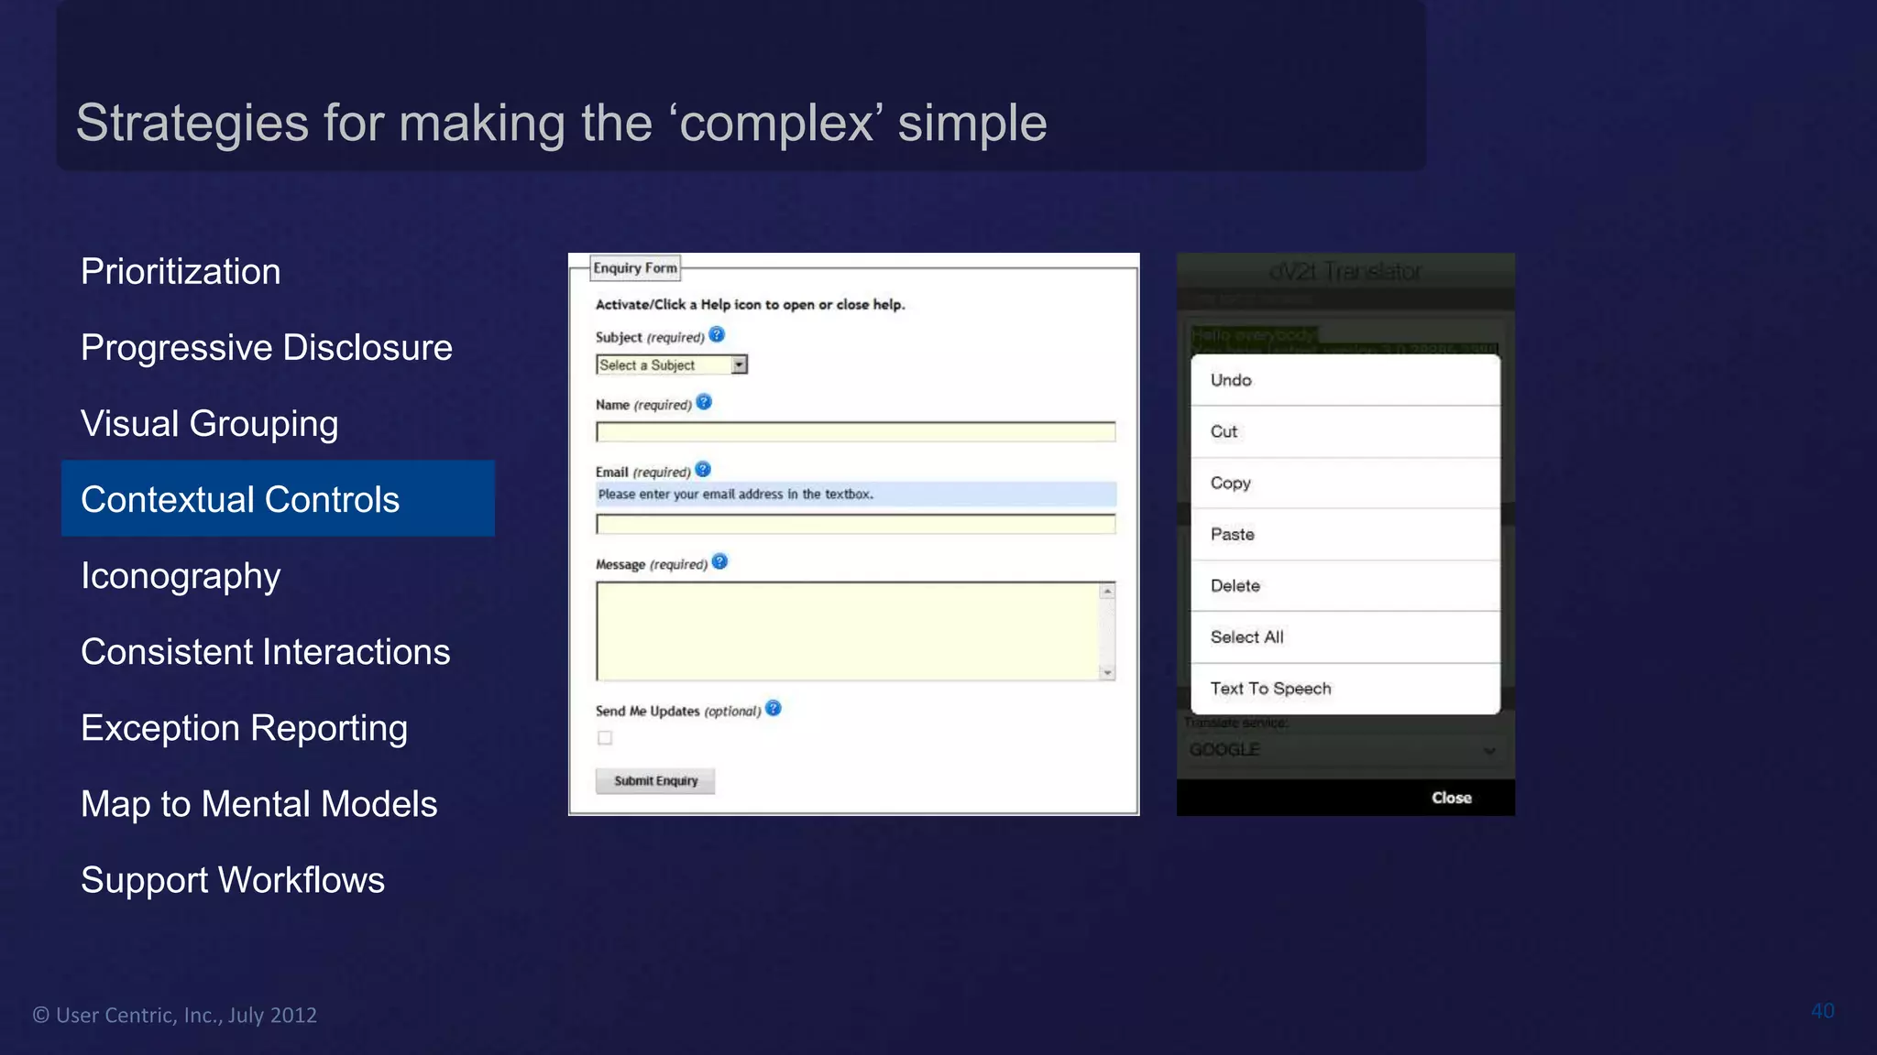Select Paste in the context menu
1877x1055 pixels.
(x=1345, y=534)
